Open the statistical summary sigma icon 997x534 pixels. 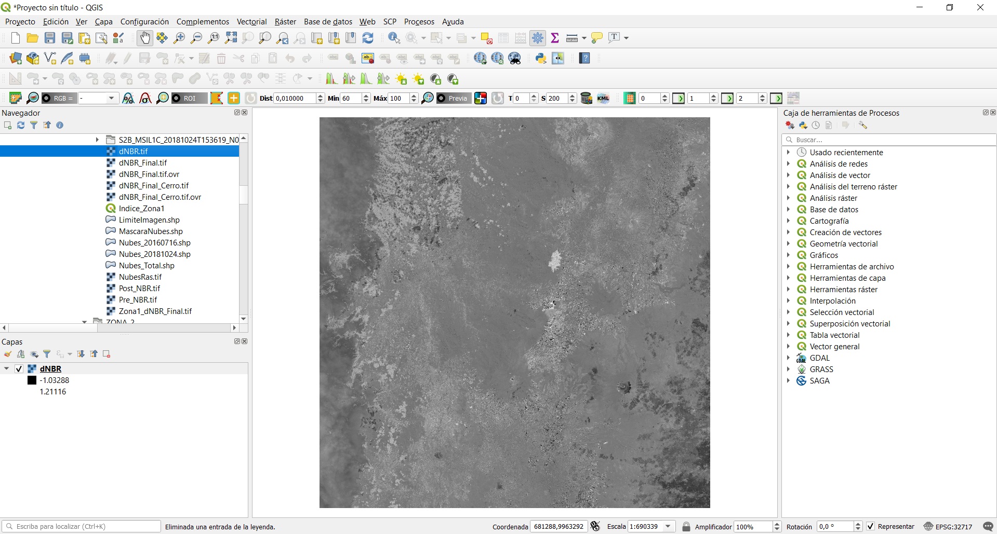(555, 38)
